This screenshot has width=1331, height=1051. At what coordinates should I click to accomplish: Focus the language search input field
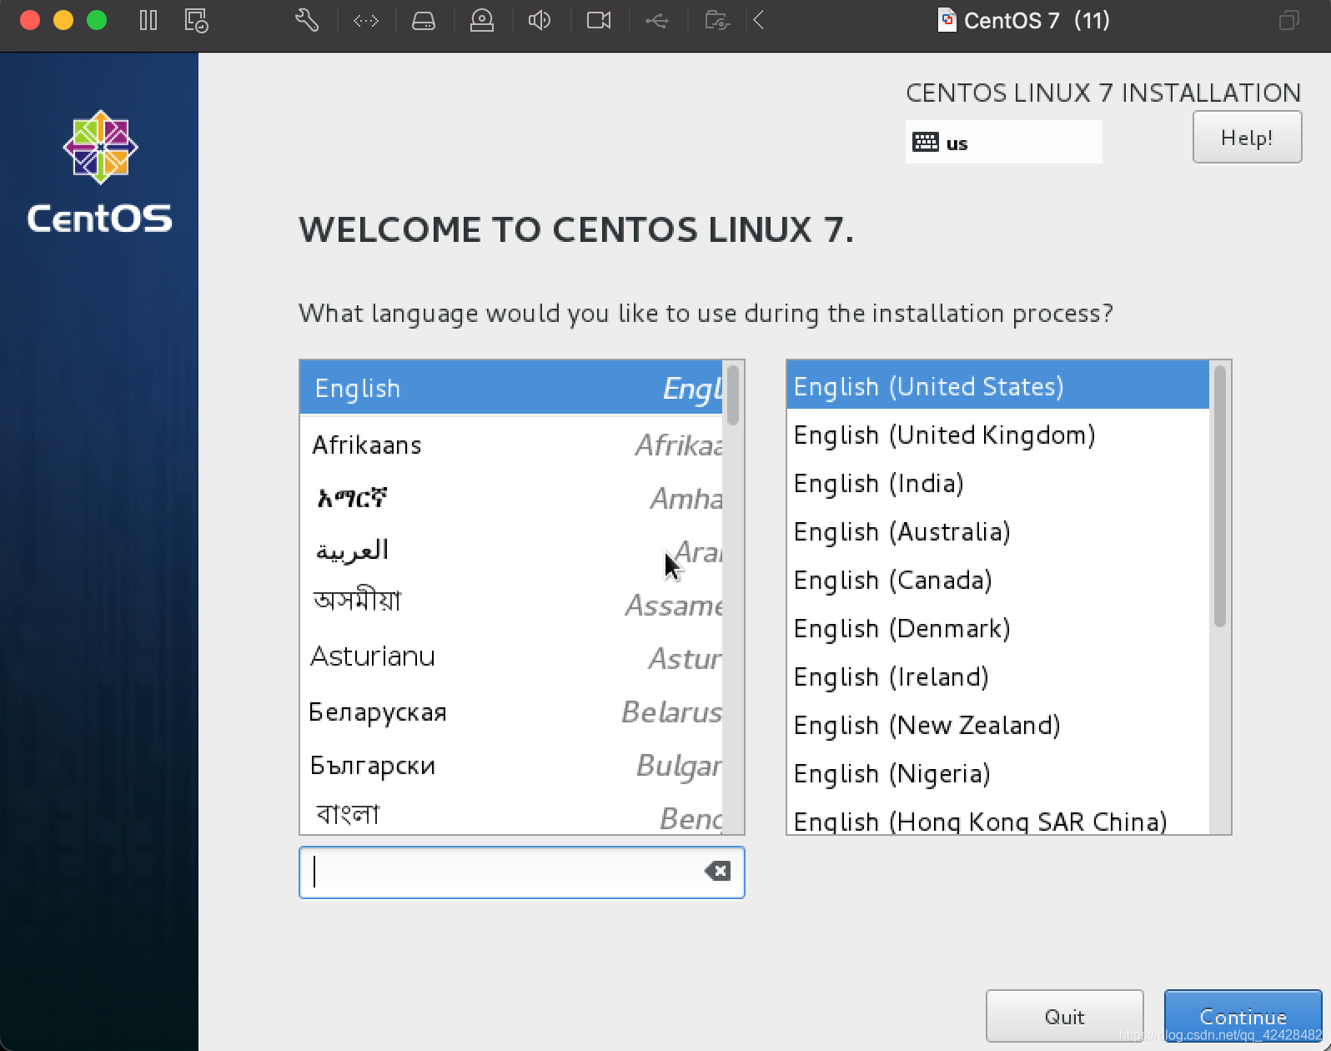click(521, 872)
